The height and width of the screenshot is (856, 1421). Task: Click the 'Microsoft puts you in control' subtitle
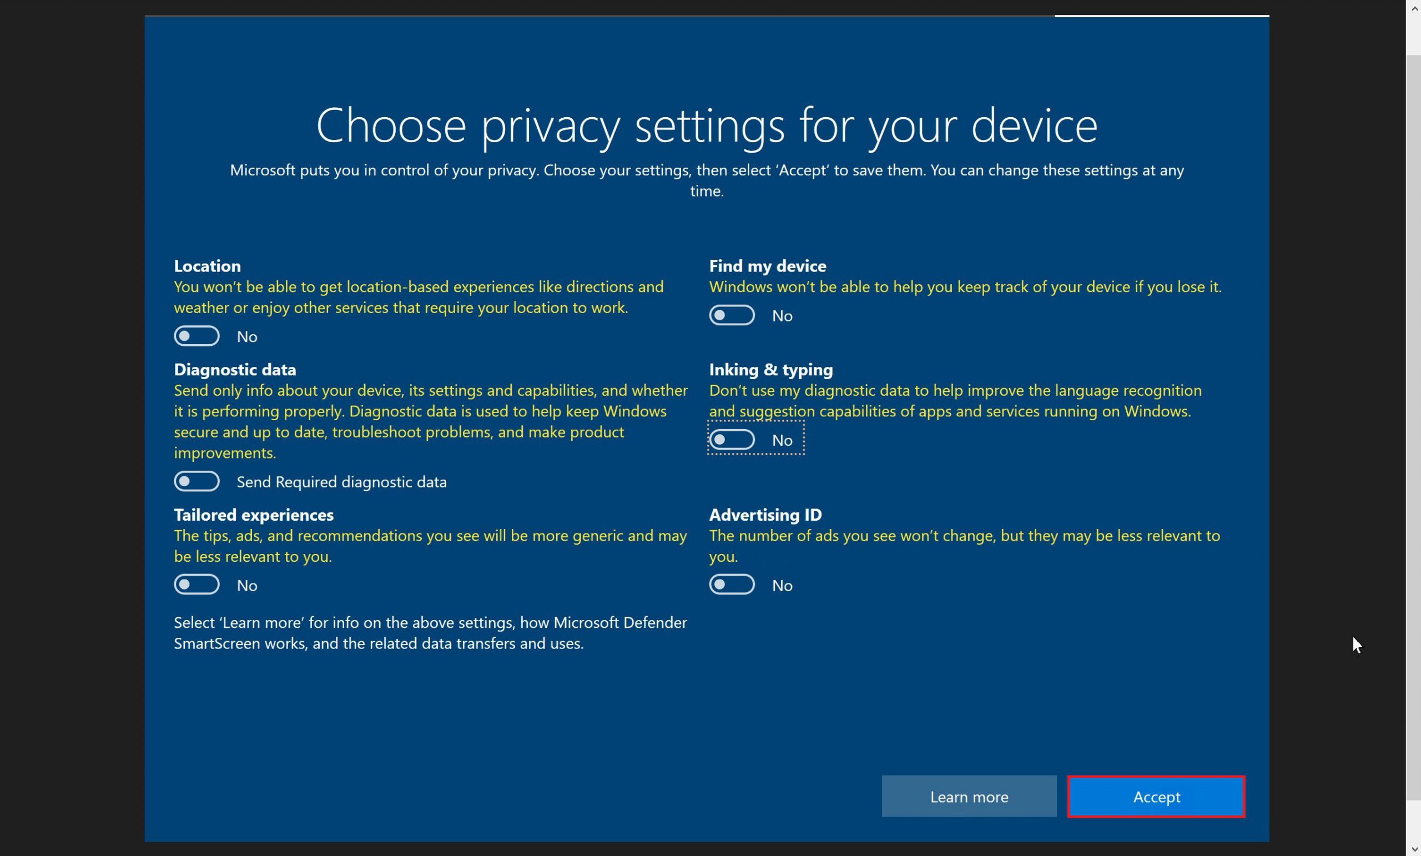pyautogui.click(x=707, y=180)
